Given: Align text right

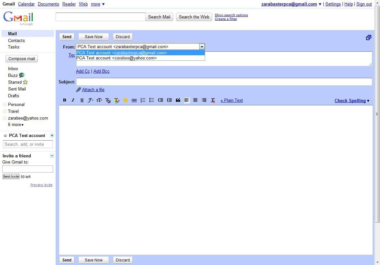Looking at the screenshot, I should (x=204, y=100).
